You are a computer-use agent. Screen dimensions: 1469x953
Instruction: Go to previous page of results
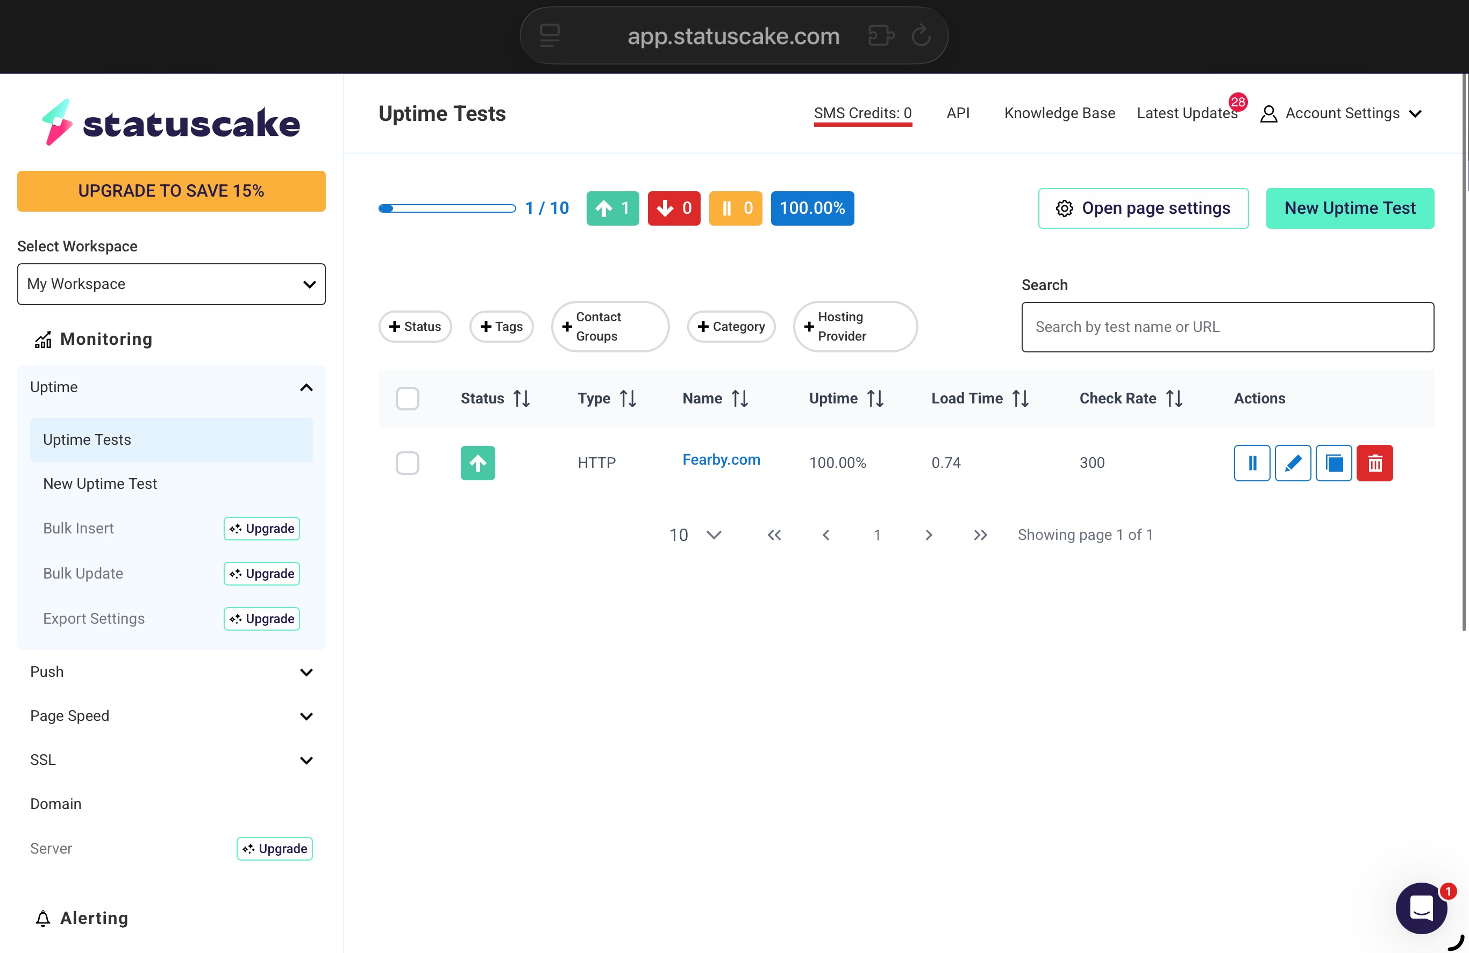826,535
